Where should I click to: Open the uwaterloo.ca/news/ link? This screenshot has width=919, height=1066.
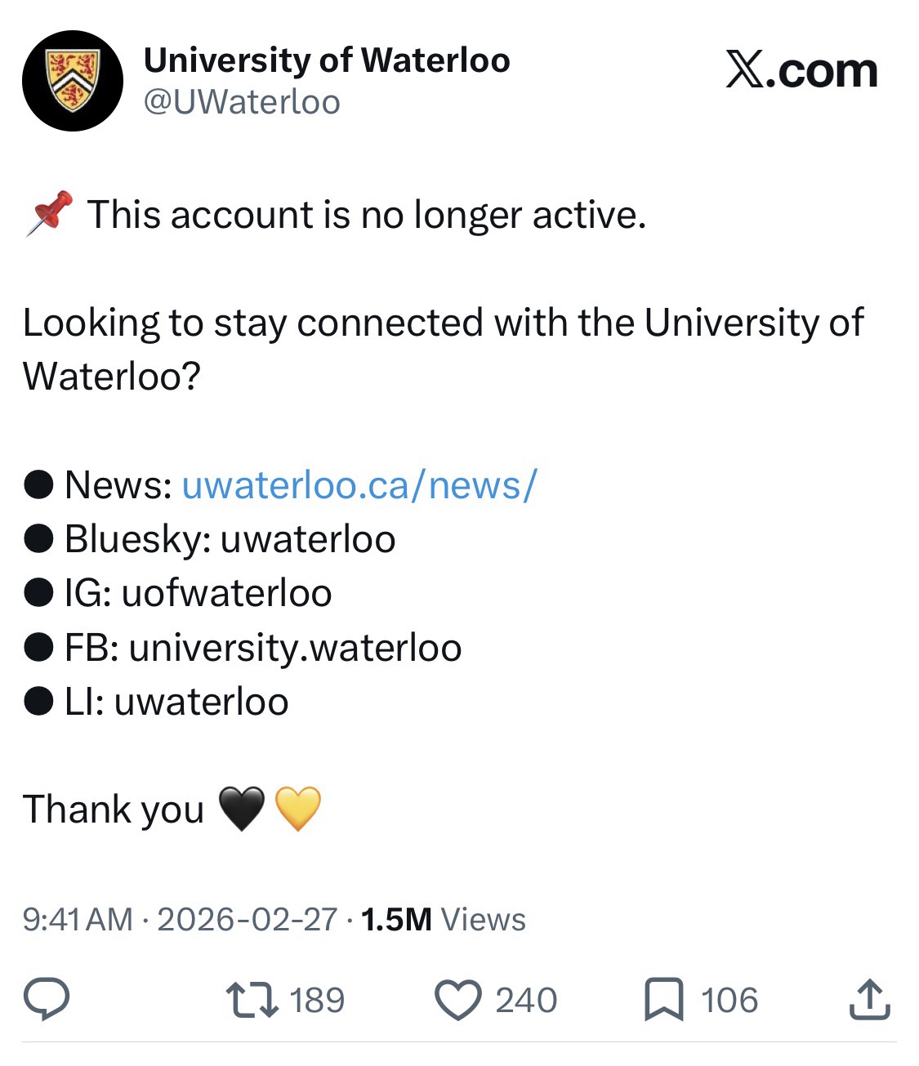click(x=359, y=484)
